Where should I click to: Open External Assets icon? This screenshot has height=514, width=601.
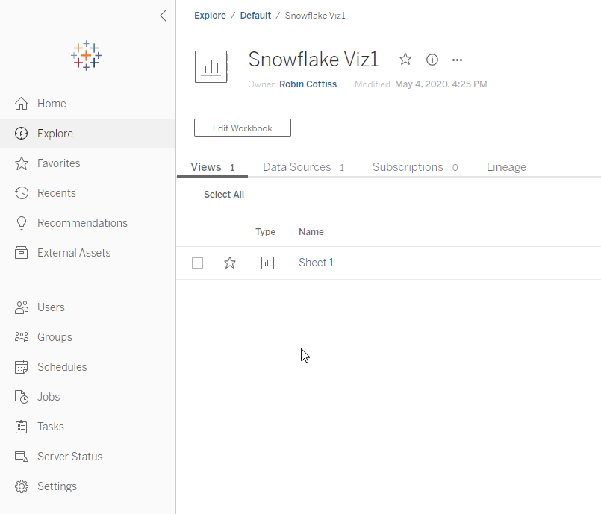point(21,253)
